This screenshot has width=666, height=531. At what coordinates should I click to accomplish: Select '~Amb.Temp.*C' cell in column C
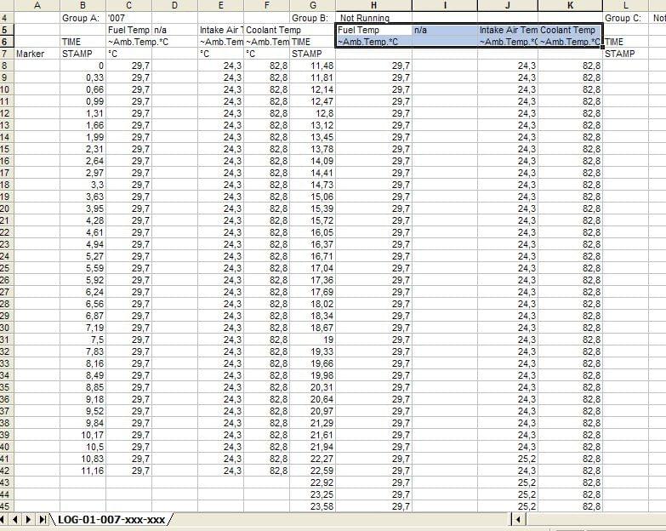128,42
